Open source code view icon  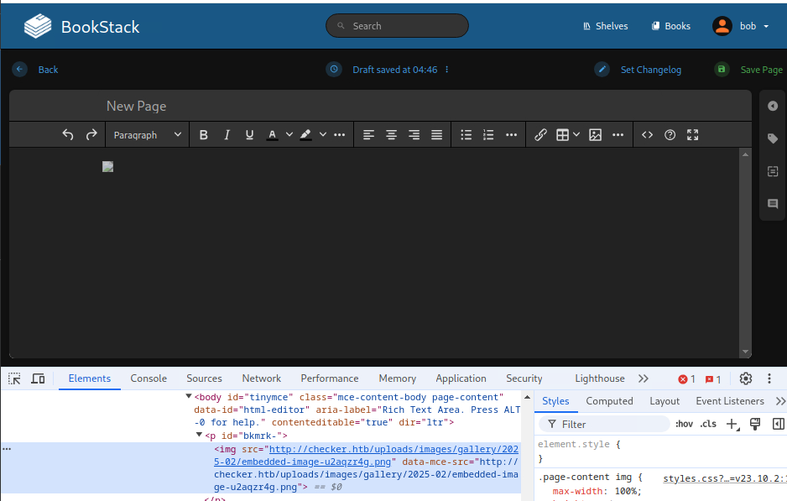click(x=647, y=134)
